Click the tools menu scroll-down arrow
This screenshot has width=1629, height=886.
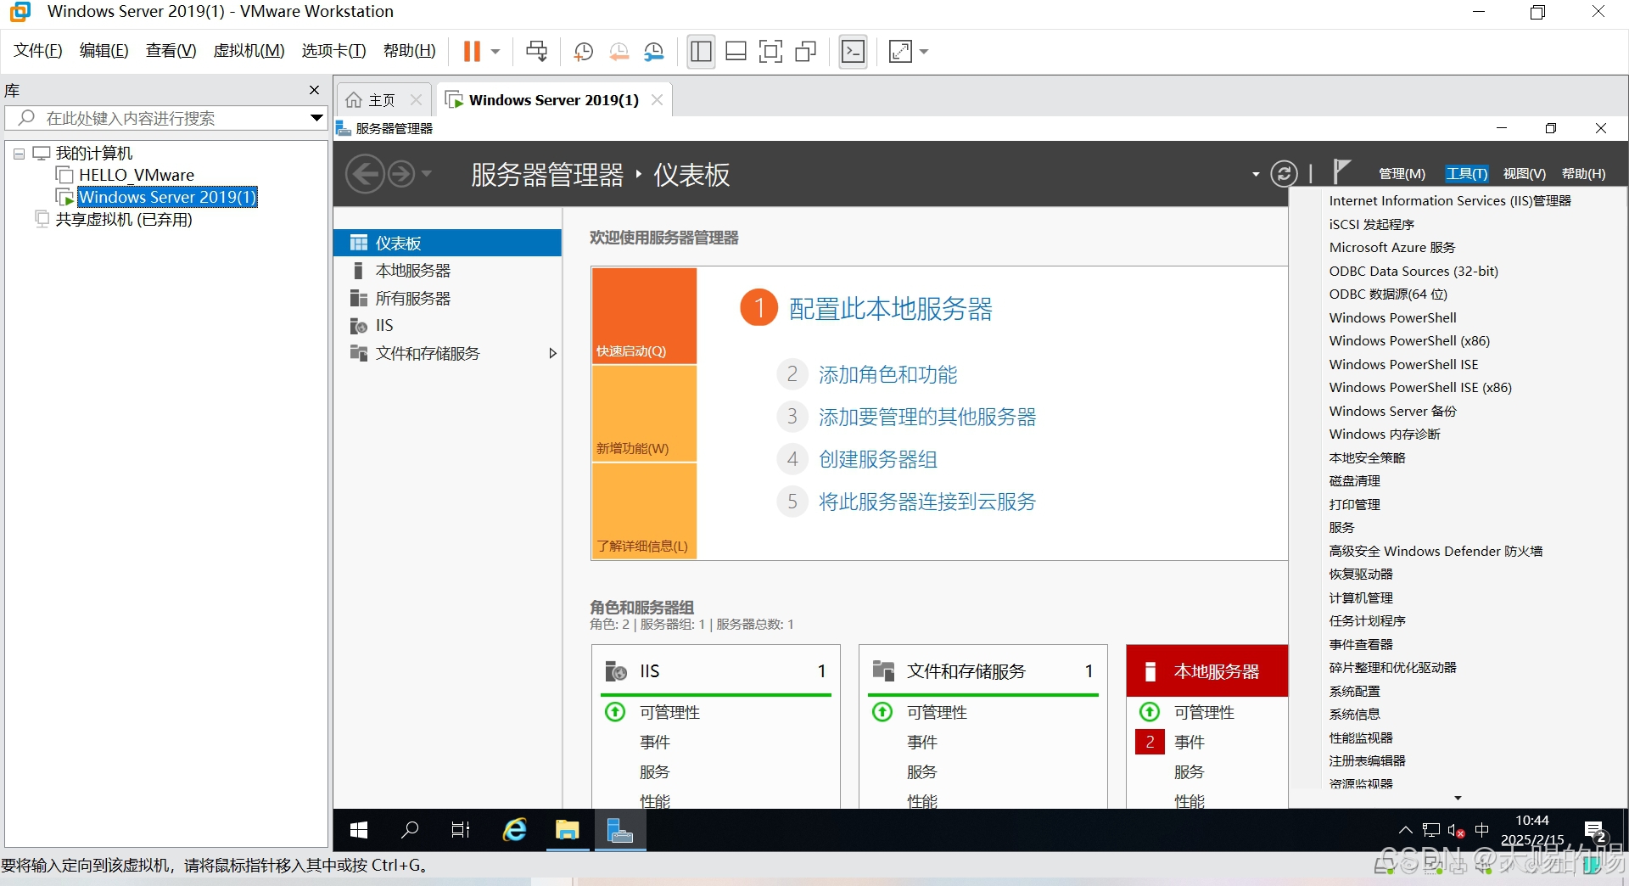[1458, 798]
